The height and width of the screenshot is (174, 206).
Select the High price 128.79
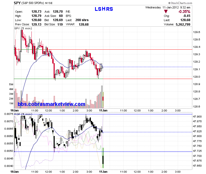(x=36, y=16)
